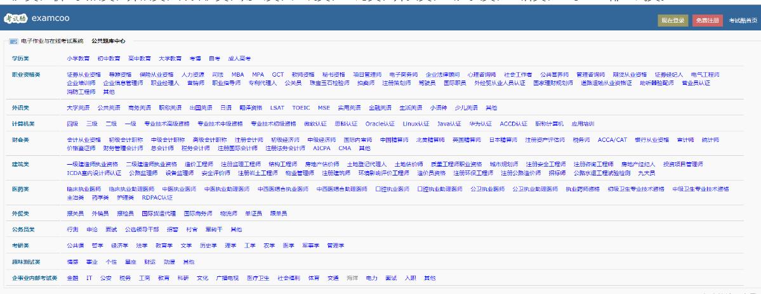This screenshot has width=761, height=294.
Task: Open the 计算机类 category heading
Action: (x=23, y=124)
